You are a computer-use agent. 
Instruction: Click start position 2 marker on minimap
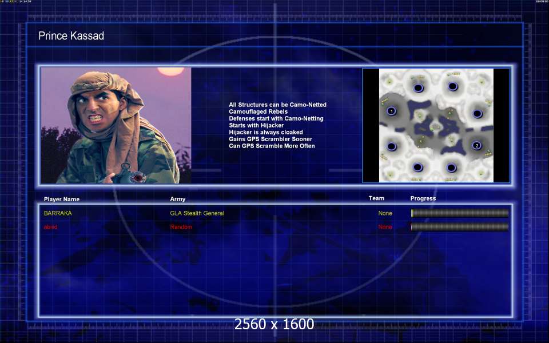[476, 145]
